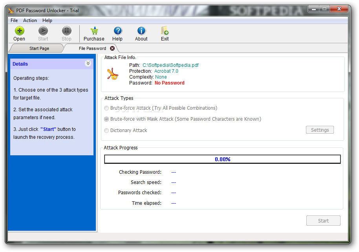The width and height of the screenshot is (359, 252).
Task: Click the Checking Password label
Action: [140, 172]
